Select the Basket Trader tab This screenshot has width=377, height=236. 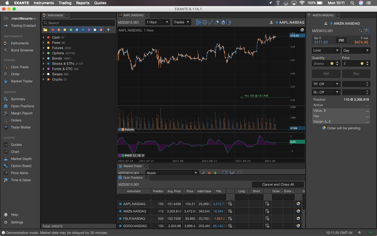coord(133,166)
